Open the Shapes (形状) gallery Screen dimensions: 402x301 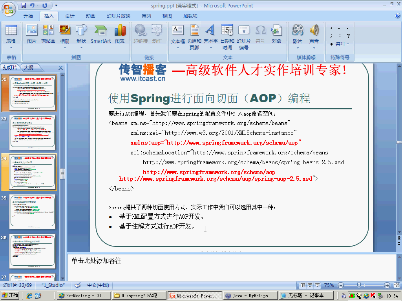pos(81,30)
